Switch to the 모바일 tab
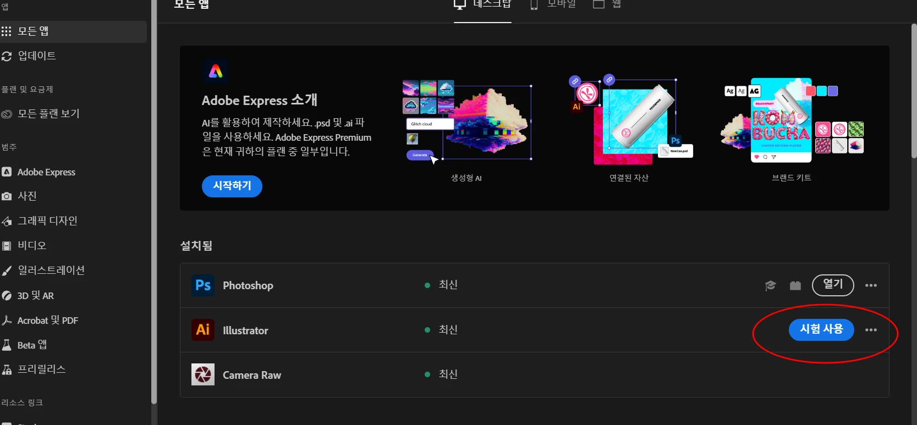Viewport: 917px width, 425px height. 553,4
